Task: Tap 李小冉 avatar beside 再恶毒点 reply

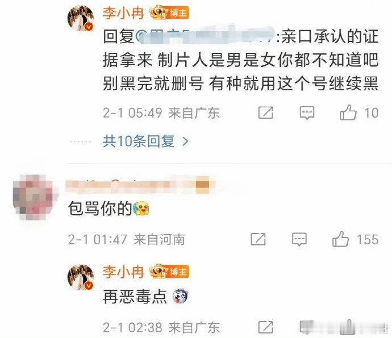Action: (81, 277)
